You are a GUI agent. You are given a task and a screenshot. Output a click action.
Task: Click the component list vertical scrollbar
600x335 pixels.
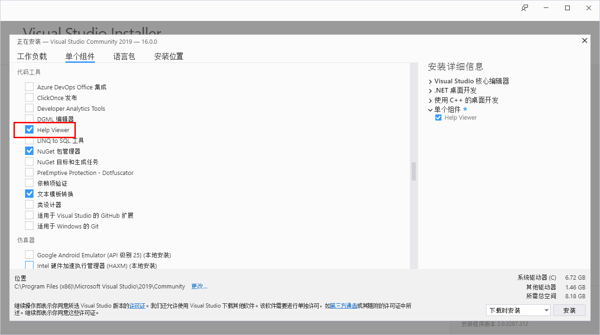click(x=413, y=171)
